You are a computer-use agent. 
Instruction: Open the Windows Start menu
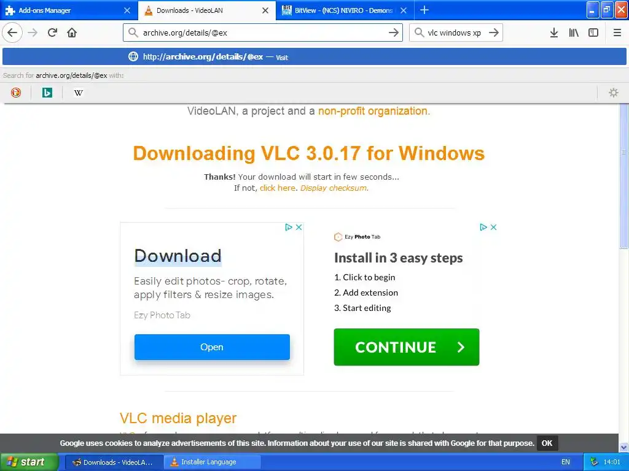(29, 462)
